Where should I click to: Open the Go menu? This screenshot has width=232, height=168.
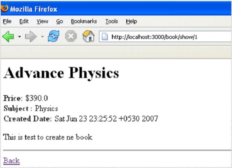[60, 21]
